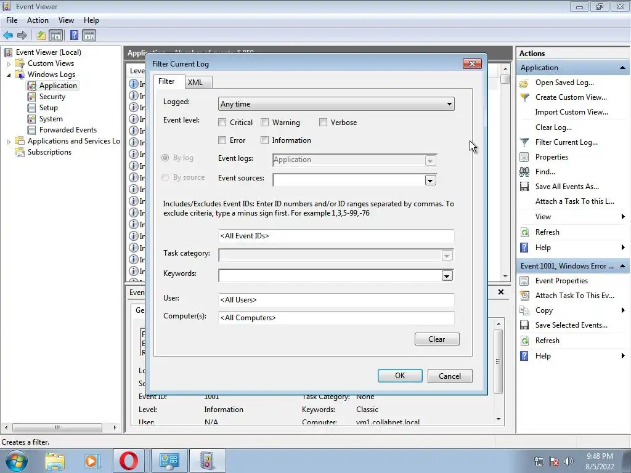This screenshot has width=631, height=473.
Task: Open the Task category dropdown arrow
Action: coord(447,256)
